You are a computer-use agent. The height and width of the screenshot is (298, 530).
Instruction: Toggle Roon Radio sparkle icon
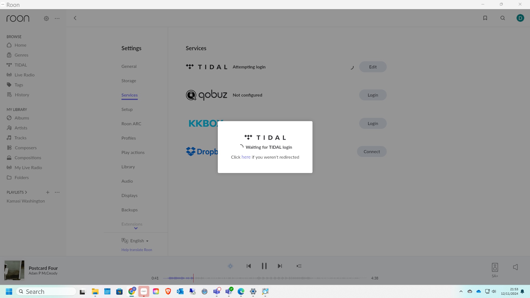230,266
